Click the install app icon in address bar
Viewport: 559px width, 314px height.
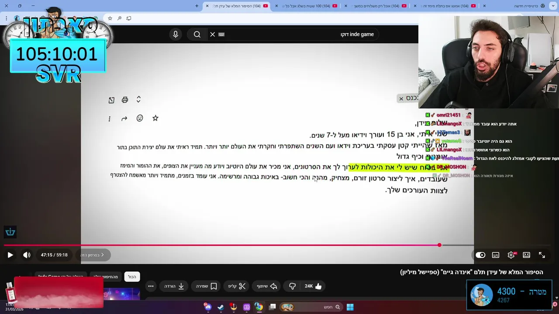click(x=128, y=18)
